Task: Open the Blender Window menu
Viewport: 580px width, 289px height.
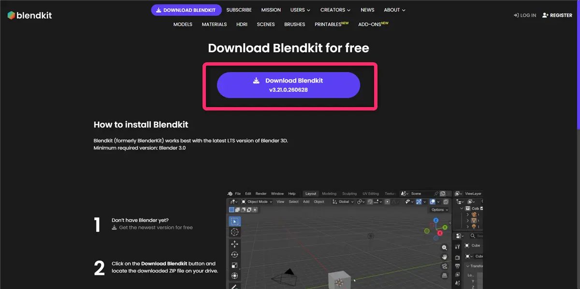Action: [x=277, y=193]
